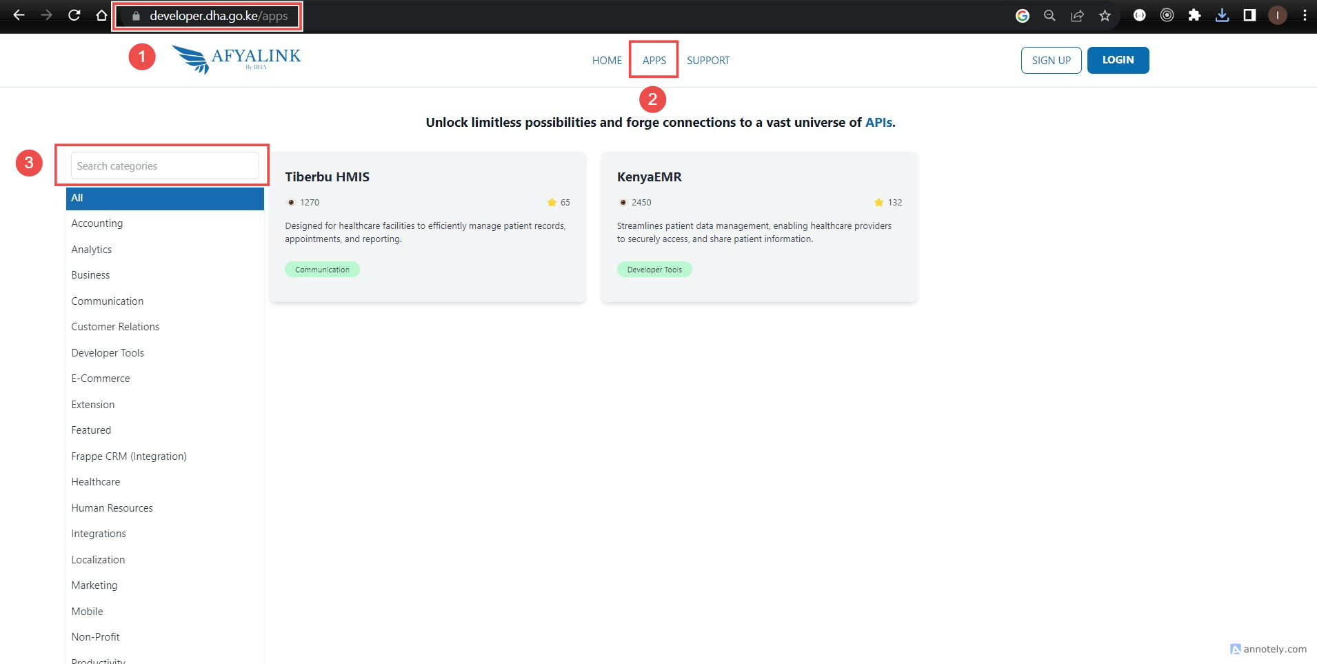Viewport: 1317px width, 664px height.
Task: Click the KenyaEMR description text
Action: coord(754,232)
